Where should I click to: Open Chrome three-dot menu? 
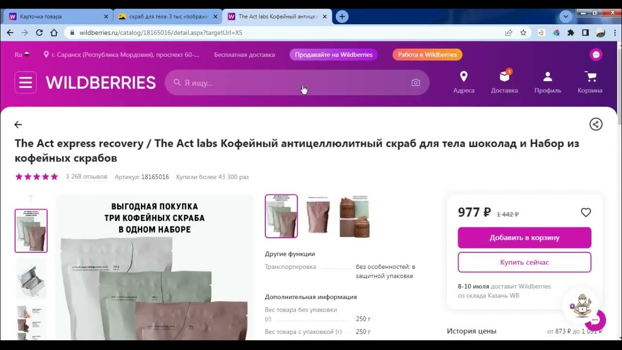[614, 33]
